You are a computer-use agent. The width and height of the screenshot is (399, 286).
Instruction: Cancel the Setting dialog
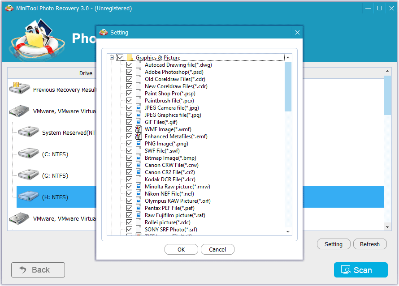[217, 249]
